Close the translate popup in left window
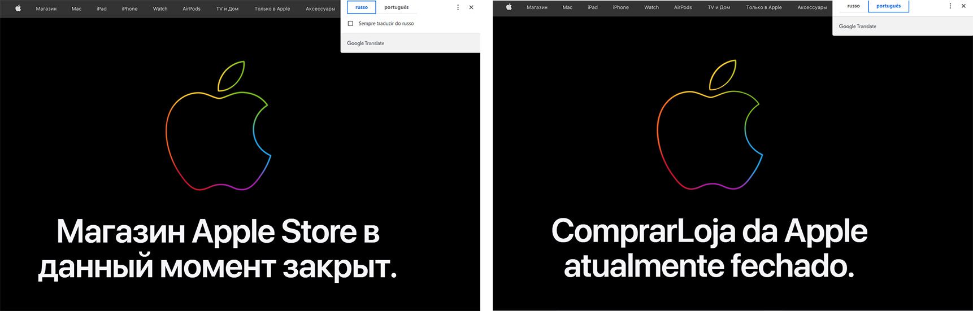 click(x=471, y=7)
